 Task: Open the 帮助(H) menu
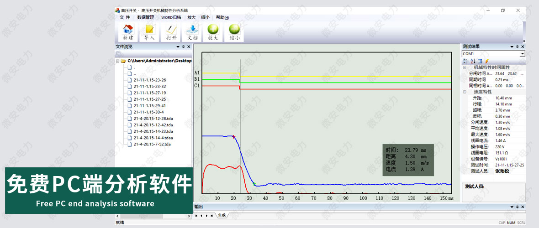[222, 17]
